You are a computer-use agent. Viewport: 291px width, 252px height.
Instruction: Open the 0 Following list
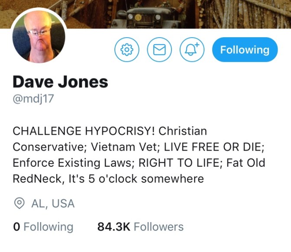coord(43,227)
